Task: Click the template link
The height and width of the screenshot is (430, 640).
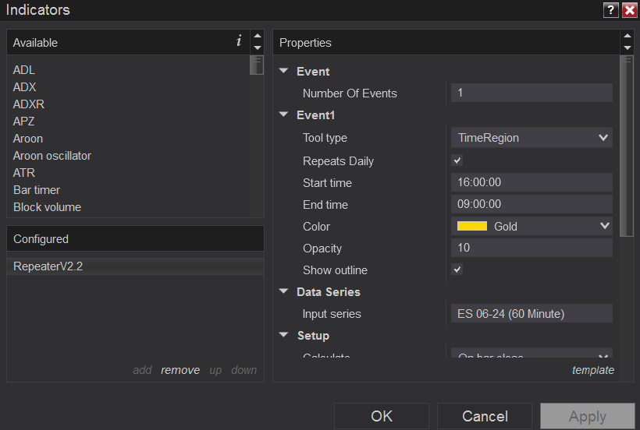Action: tap(593, 370)
